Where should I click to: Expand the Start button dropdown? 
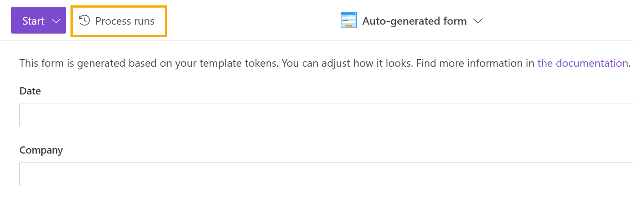pos(56,21)
